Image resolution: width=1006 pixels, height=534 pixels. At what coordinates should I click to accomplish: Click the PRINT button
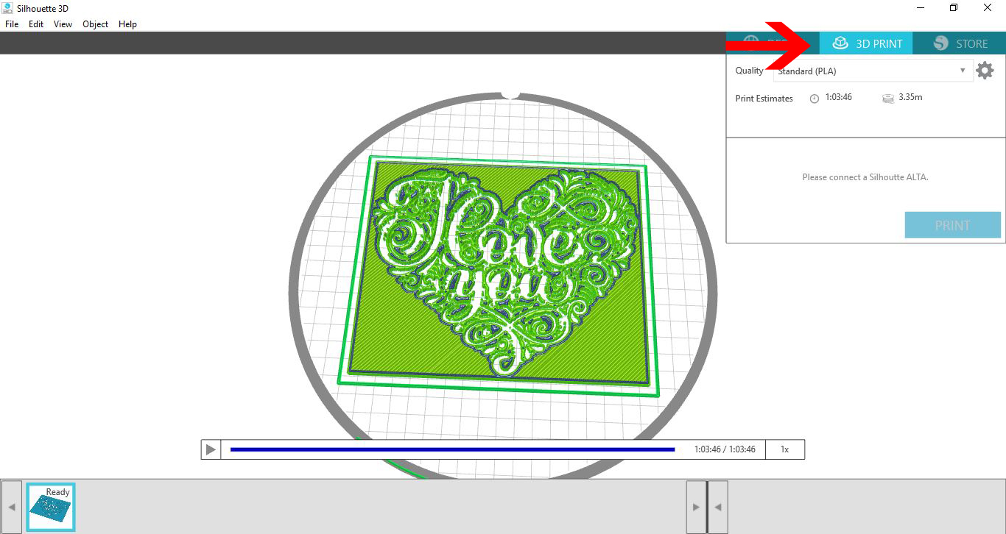(x=952, y=225)
